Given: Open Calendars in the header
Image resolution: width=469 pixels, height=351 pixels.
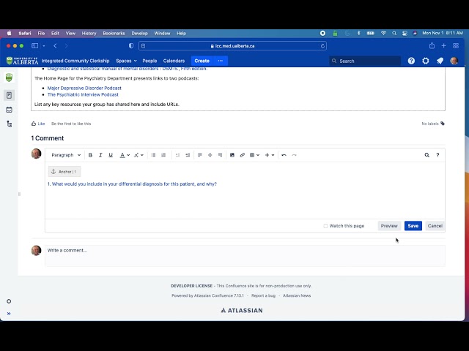Looking at the screenshot, I should (x=174, y=61).
